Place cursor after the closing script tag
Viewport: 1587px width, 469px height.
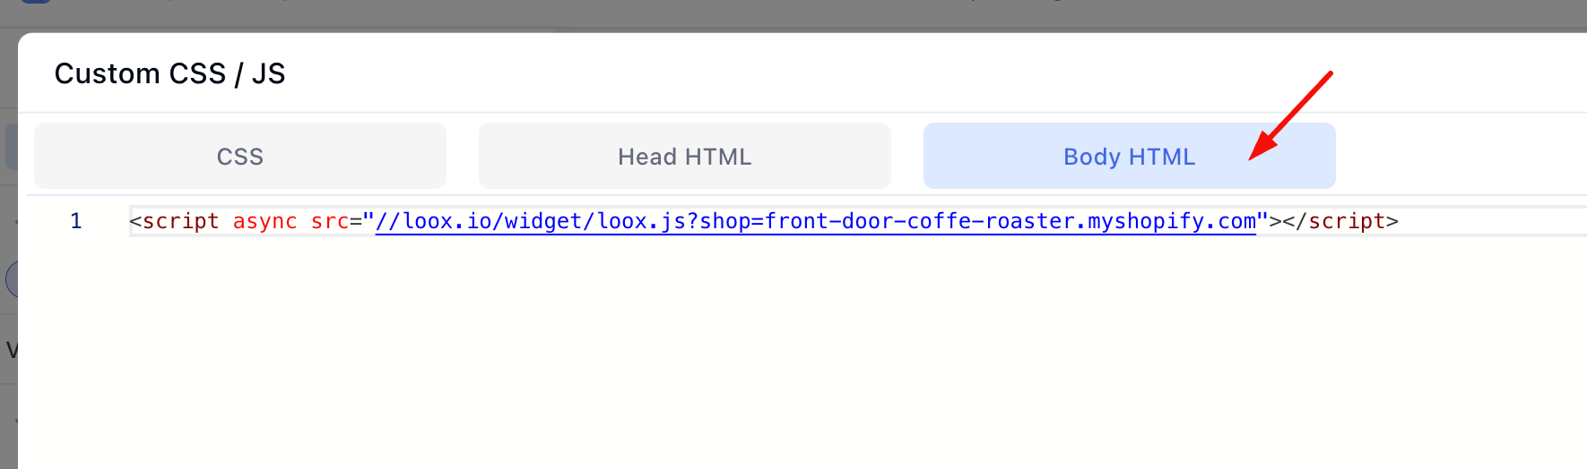[x=1400, y=221]
